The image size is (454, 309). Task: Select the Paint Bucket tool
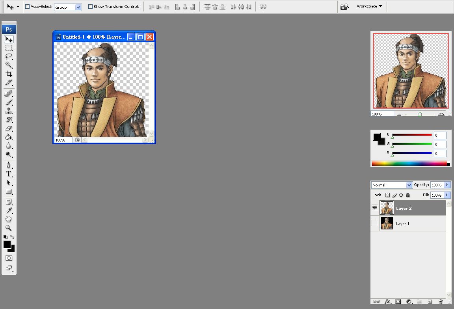(x=9, y=137)
